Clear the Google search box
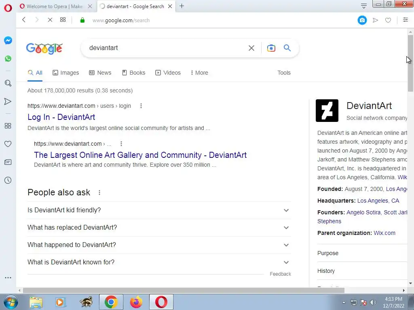The width and height of the screenshot is (414, 310). (251, 48)
